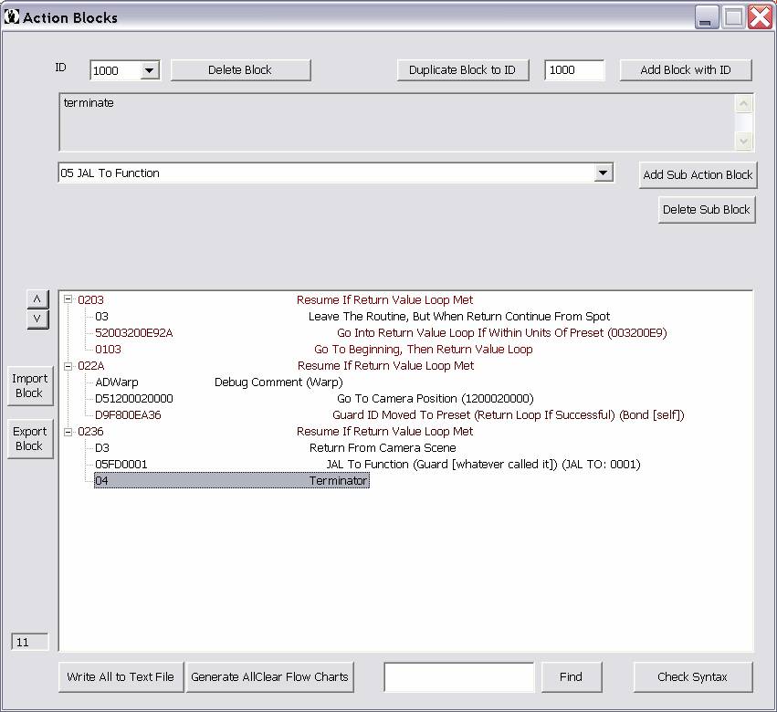Click the empty Find search field

pos(459,676)
